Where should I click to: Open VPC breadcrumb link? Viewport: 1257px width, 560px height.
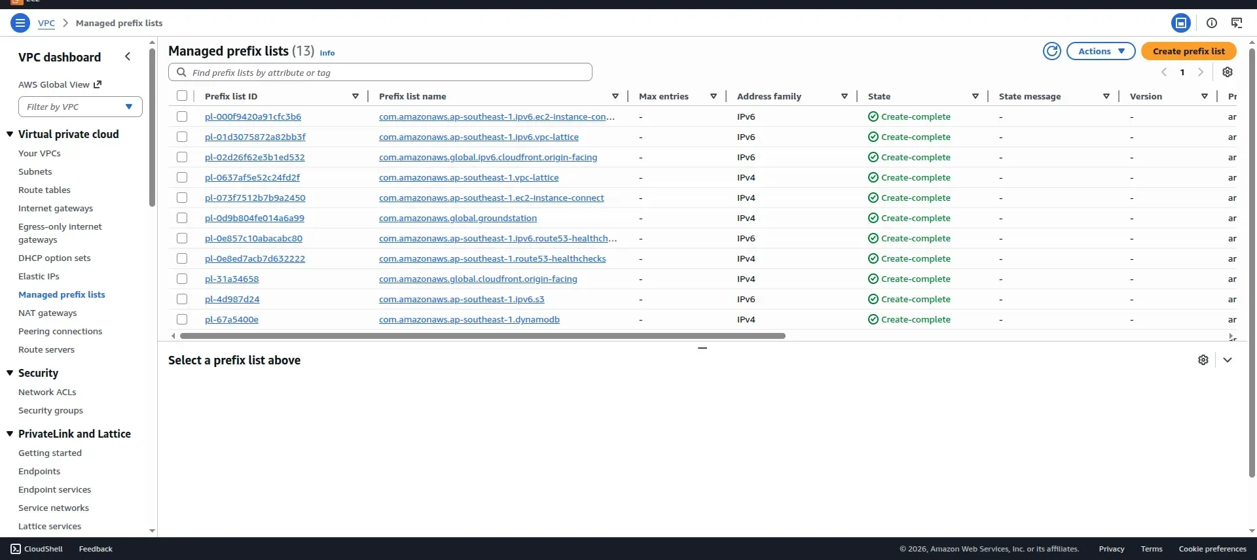46,23
